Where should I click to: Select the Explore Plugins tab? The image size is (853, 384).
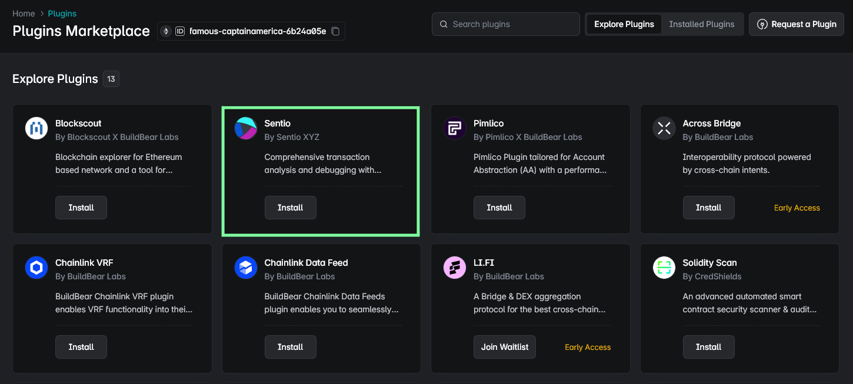624,24
